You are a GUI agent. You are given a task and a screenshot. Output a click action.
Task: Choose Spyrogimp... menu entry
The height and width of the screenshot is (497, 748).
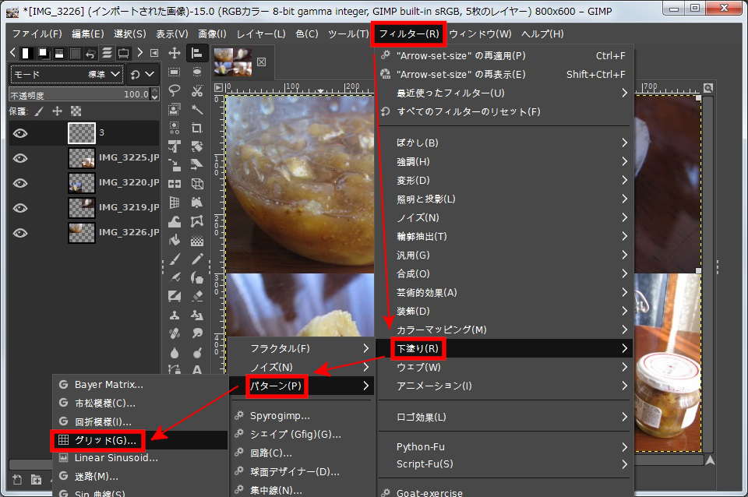coord(302,416)
